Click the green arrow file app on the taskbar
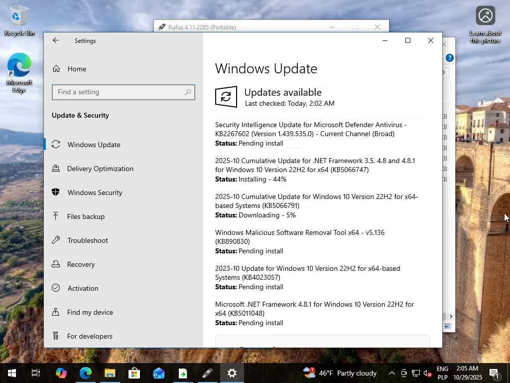510x383 pixels. (x=183, y=373)
